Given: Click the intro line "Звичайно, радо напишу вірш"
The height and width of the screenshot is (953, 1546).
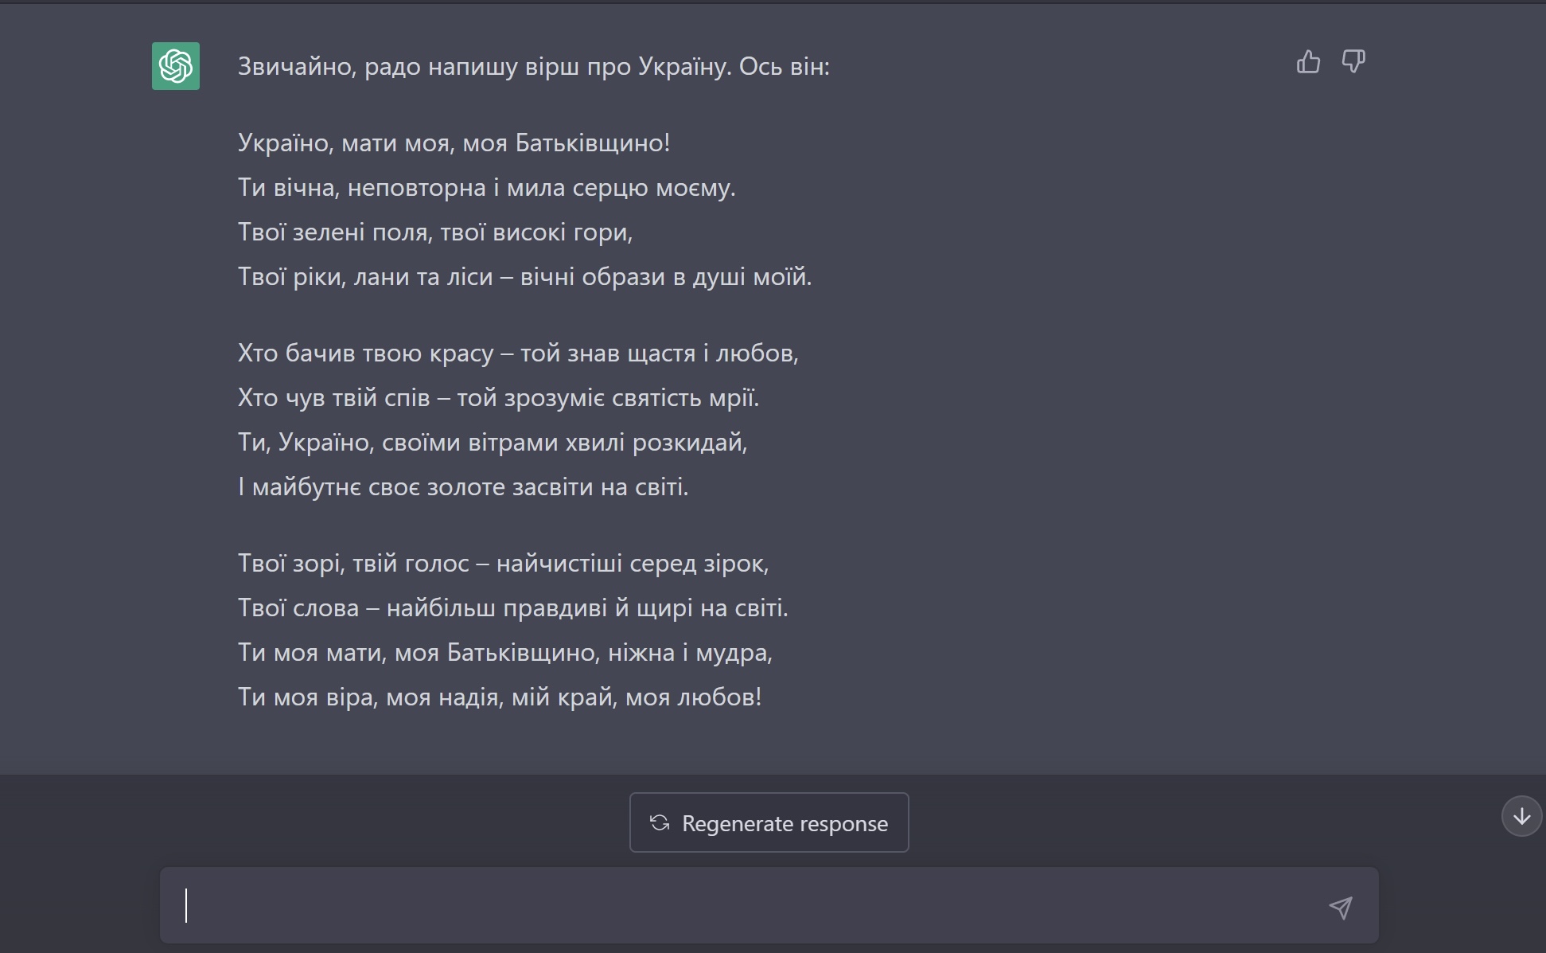Looking at the screenshot, I should [533, 67].
